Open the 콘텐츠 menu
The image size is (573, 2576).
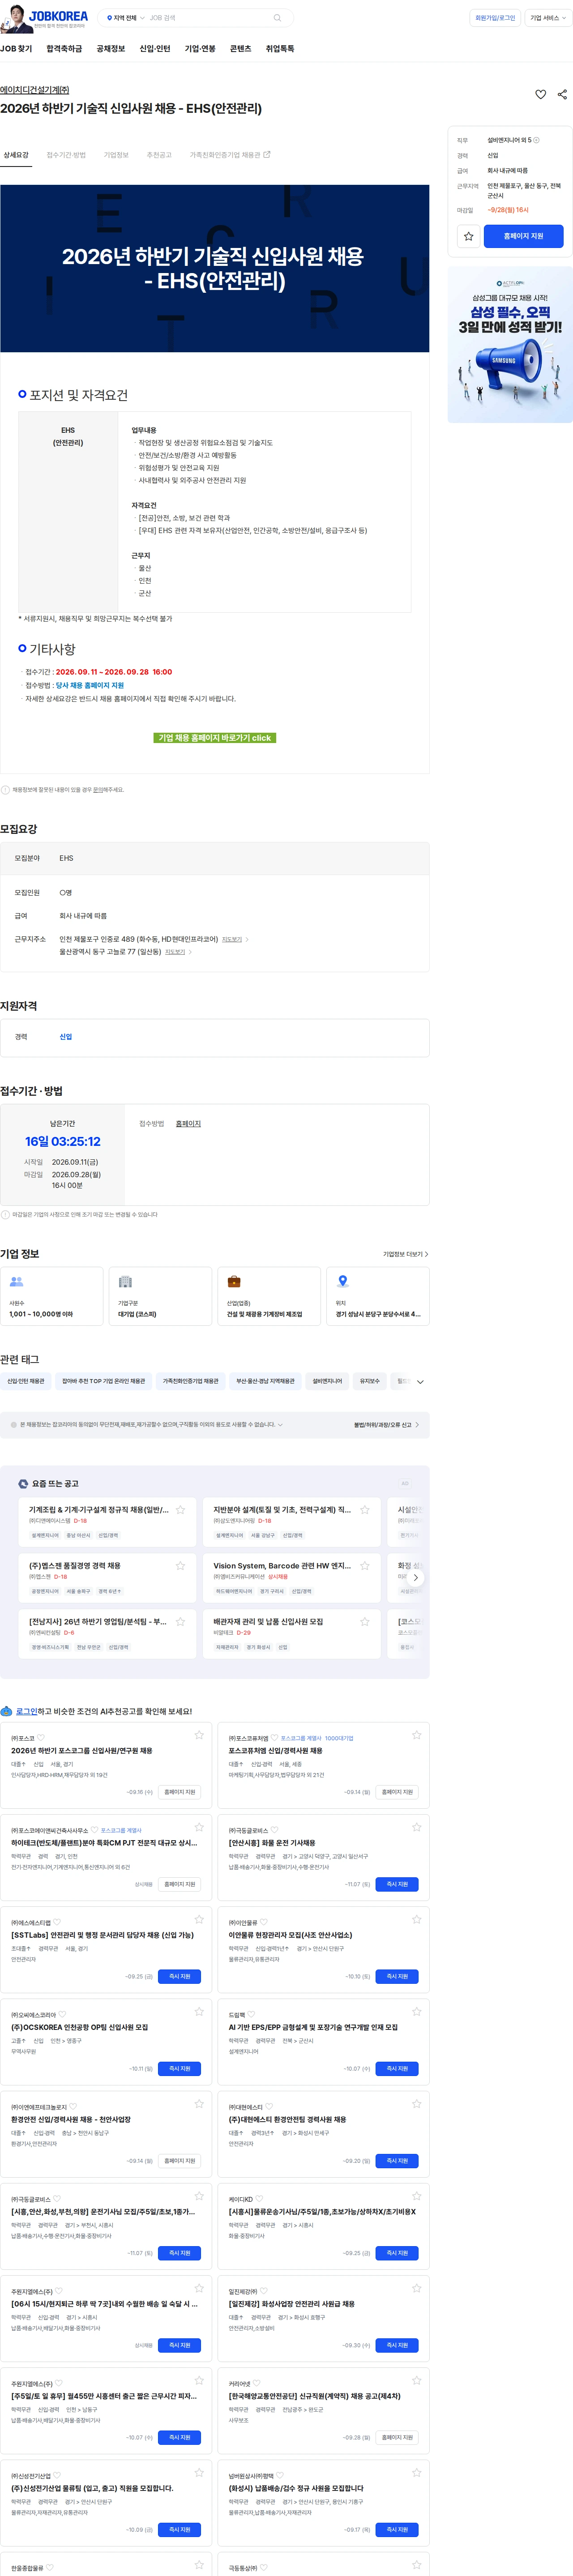pyautogui.click(x=241, y=49)
